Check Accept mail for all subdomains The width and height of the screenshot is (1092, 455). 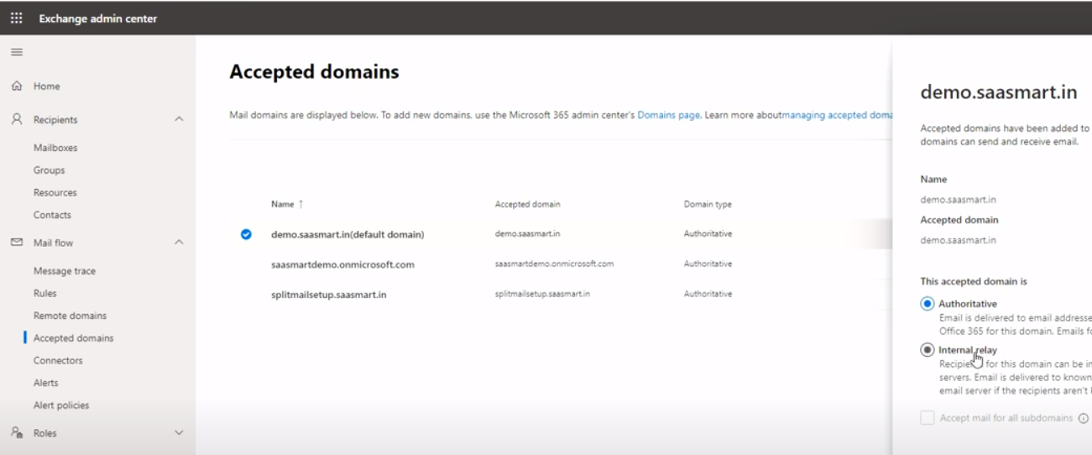click(x=927, y=418)
